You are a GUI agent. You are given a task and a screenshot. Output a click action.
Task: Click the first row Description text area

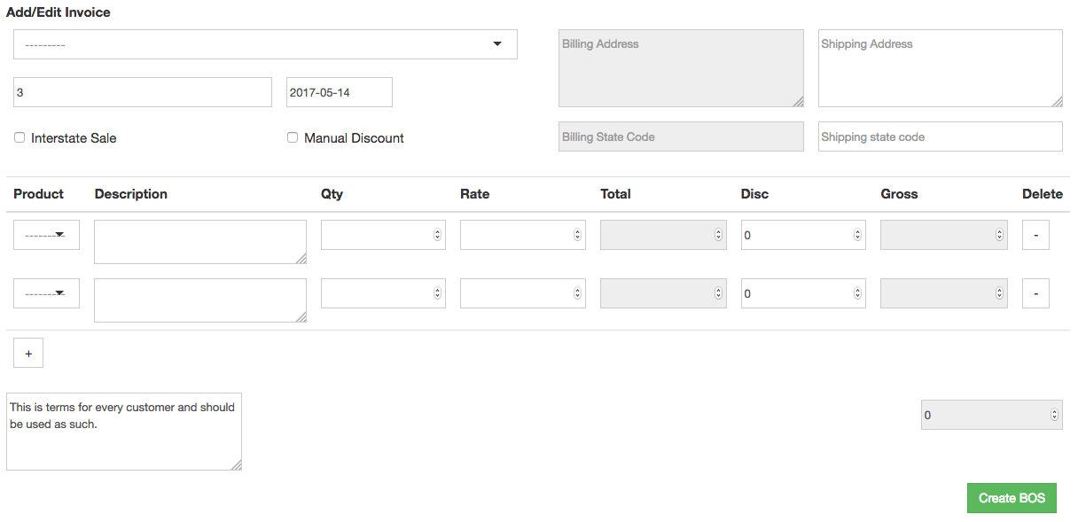(x=200, y=242)
